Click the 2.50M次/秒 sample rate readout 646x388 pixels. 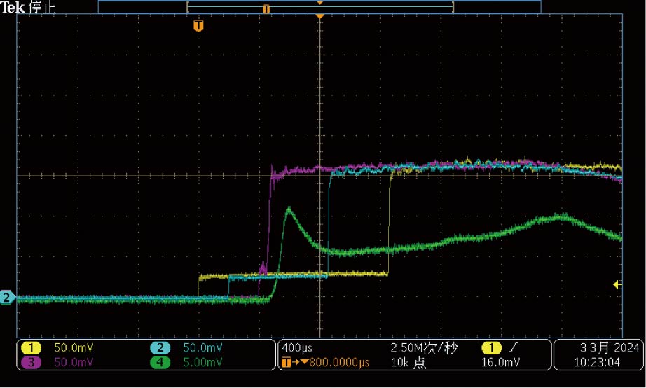click(x=424, y=348)
